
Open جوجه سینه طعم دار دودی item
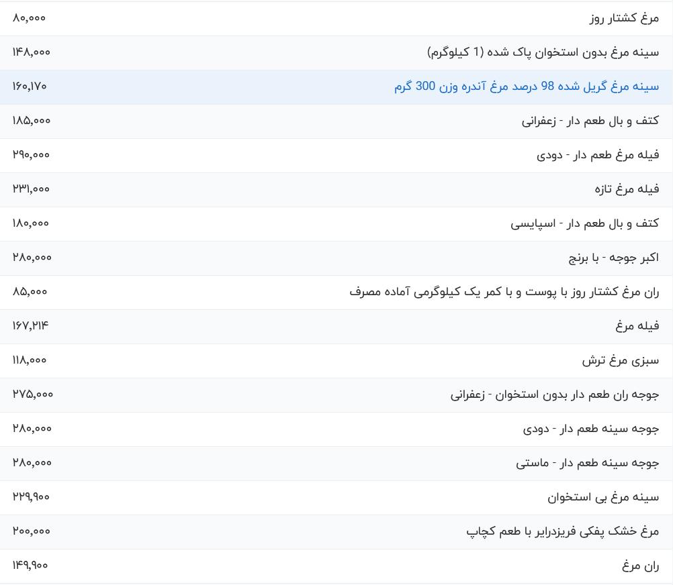tap(591, 429)
